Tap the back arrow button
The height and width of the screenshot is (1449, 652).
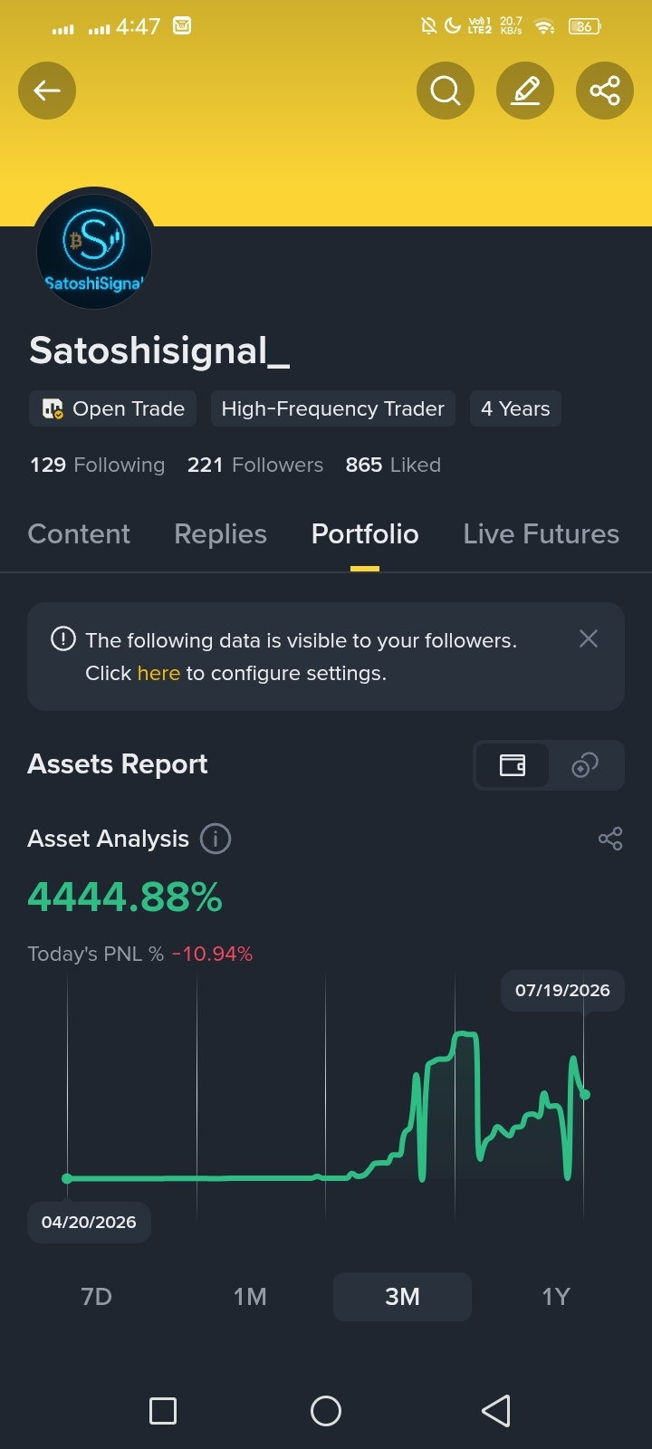tap(47, 91)
